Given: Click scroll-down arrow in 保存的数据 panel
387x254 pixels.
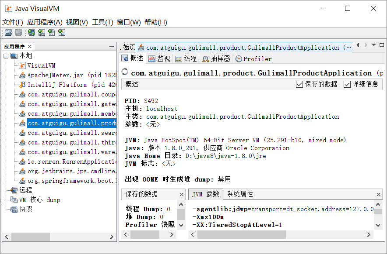Looking at the screenshot, I should 181,225.
